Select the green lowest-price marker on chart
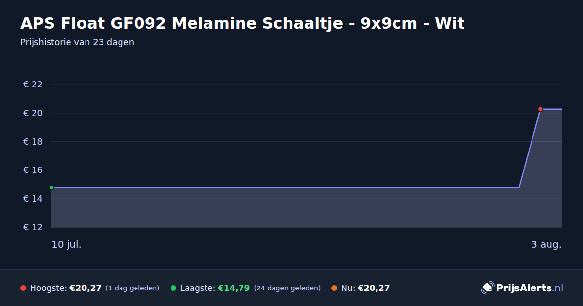The width and height of the screenshot is (583, 306). 51,187
